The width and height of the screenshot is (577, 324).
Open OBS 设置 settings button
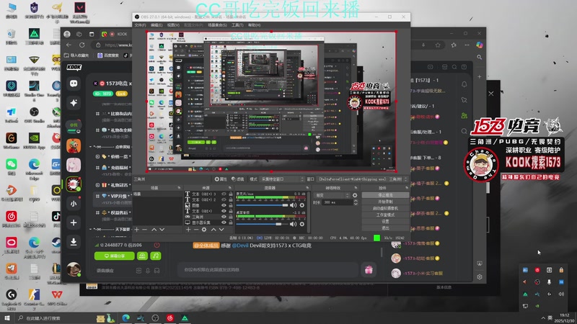pos(385,222)
